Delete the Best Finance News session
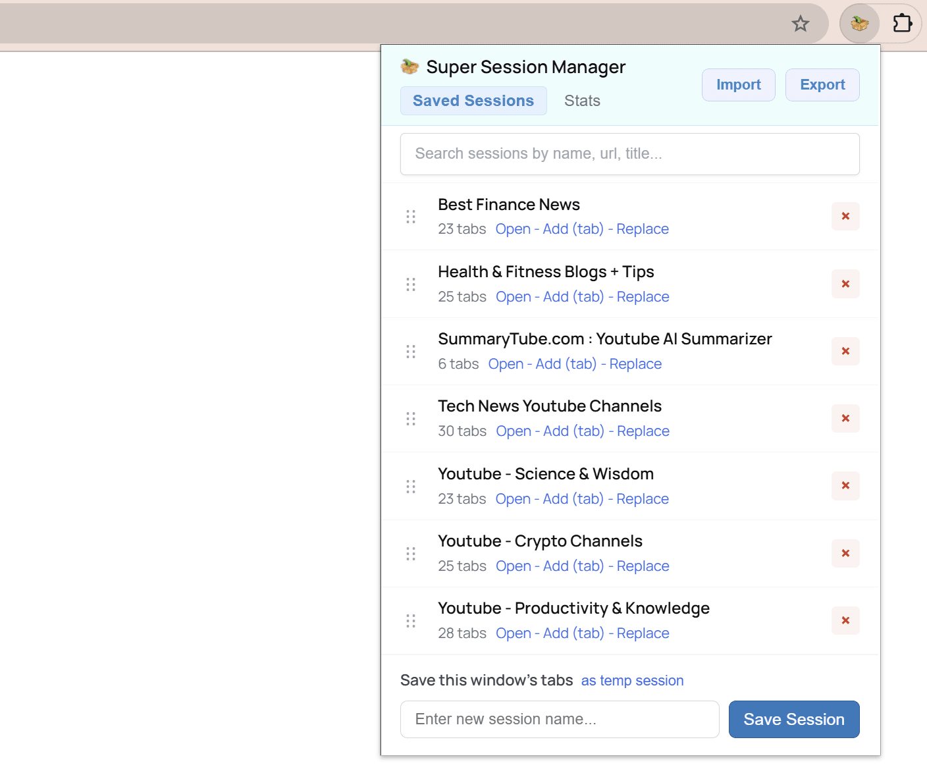927x775 pixels. [845, 216]
